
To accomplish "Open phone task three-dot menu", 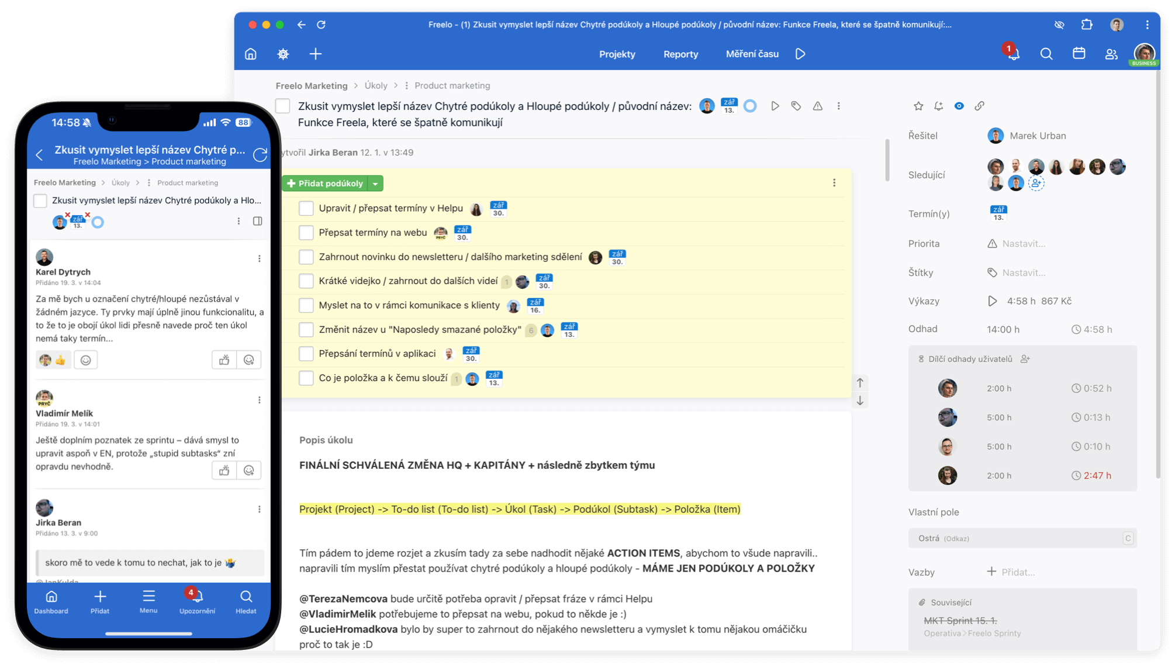I will [x=239, y=221].
